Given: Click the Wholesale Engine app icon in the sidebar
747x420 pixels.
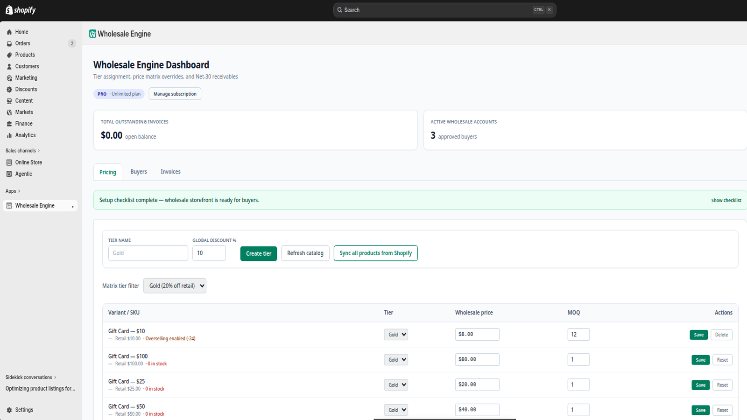Looking at the screenshot, I should coord(9,206).
